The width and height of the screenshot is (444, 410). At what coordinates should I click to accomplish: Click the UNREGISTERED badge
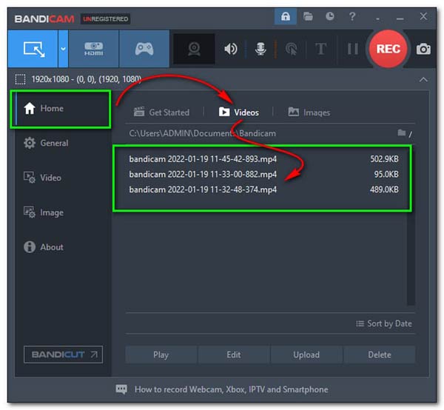click(105, 19)
